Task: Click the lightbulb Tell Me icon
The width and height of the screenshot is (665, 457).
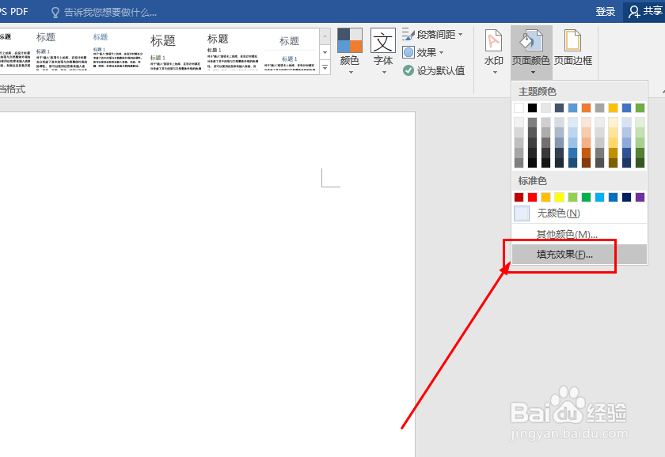Action: pos(55,13)
